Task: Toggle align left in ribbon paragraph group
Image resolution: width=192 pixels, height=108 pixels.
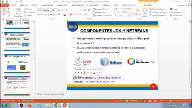Action: [x=71, y=15]
